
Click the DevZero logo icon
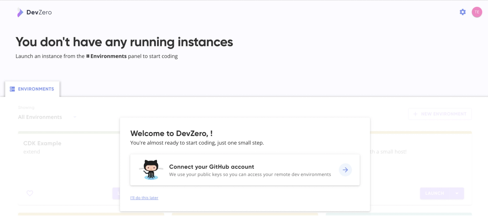coord(20,12)
